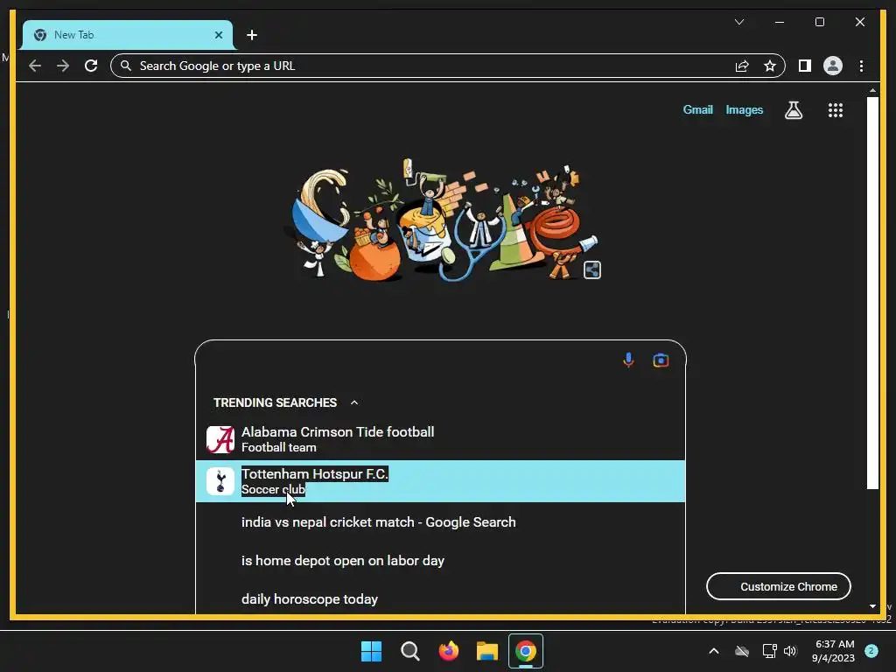
Task: Search by image with Google Lens
Action: pos(661,360)
